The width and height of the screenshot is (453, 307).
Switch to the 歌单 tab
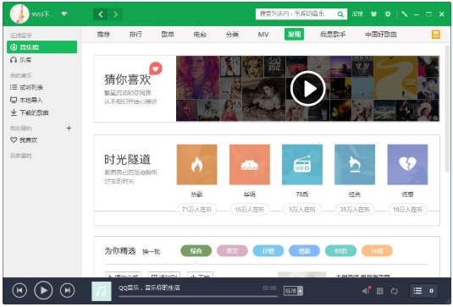tap(168, 35)
